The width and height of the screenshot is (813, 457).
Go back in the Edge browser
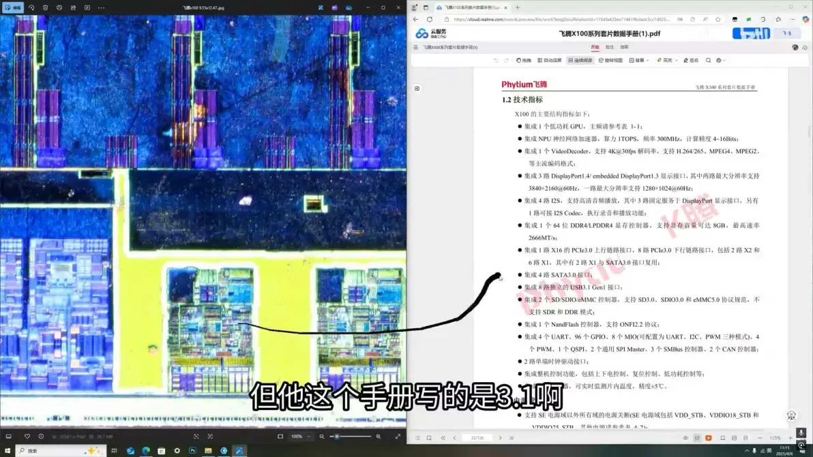416,20
